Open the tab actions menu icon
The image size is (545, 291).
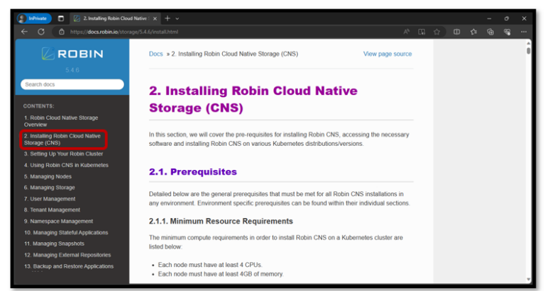click(61, 18)
